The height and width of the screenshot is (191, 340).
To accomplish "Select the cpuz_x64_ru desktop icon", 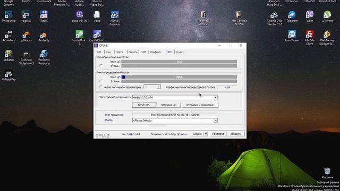I will [x=80, y=16].
